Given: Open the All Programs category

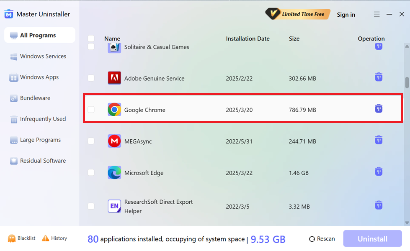Looking at the screenshot, I should 40,35.
